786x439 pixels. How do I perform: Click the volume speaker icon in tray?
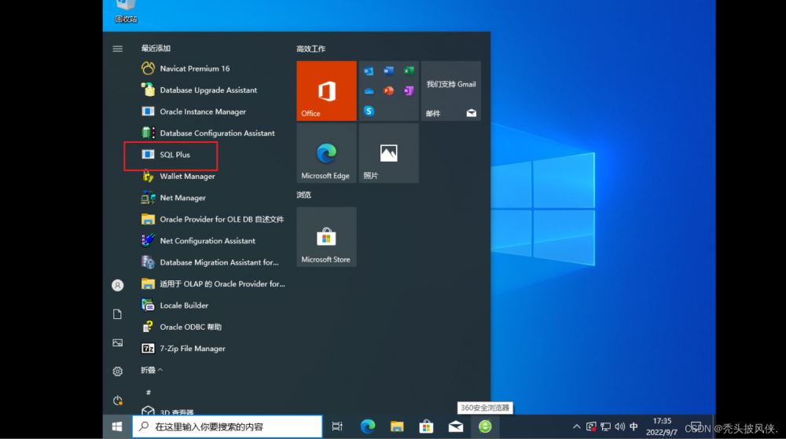click(x=619, y=426)
